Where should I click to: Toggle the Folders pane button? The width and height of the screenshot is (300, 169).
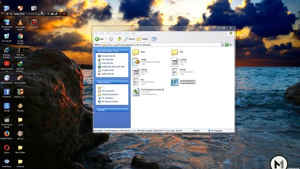tap(142, 39)
